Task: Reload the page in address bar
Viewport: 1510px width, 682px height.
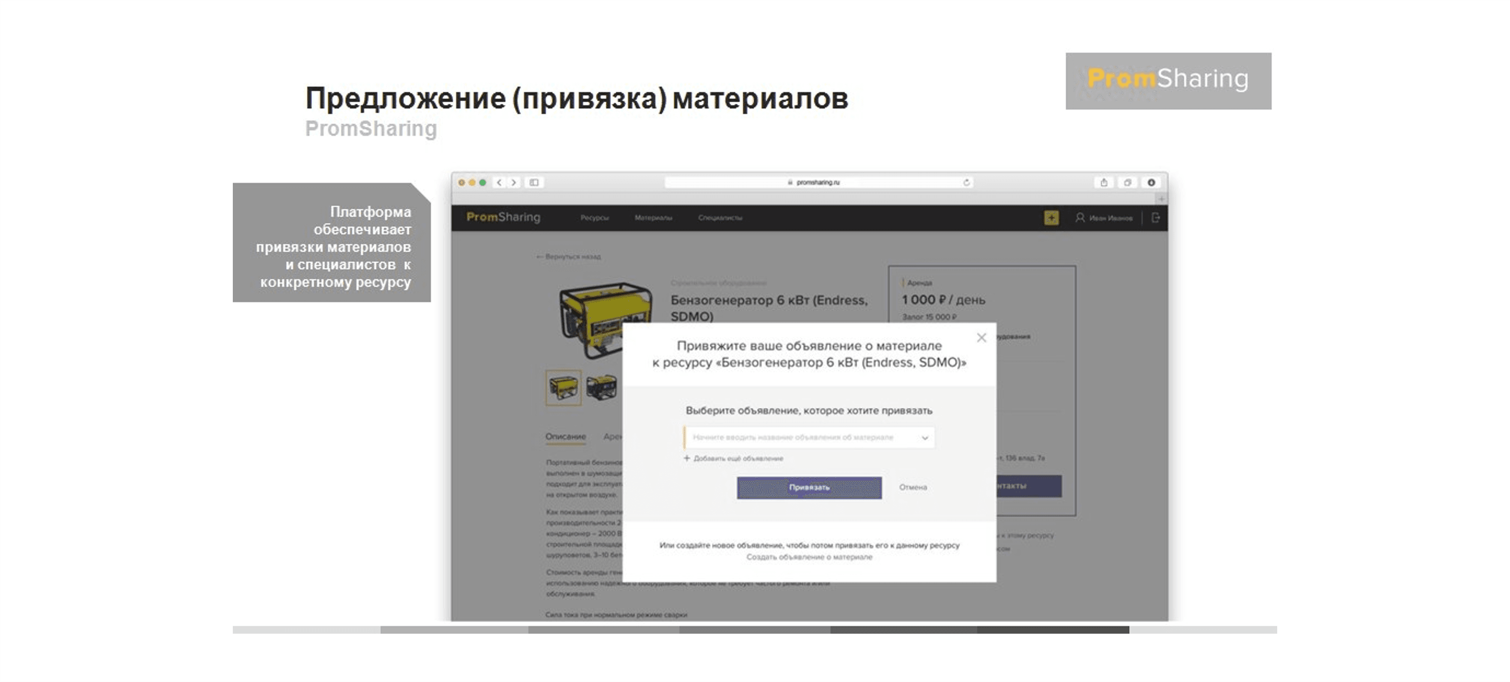Action: [x=966, y=183]
